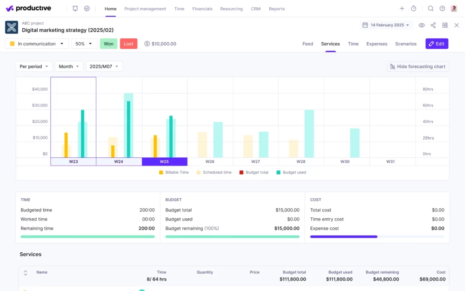This screenshot has width=465, height=291.
Task: Mark the deal as Lost
Action: pos(129,44)
